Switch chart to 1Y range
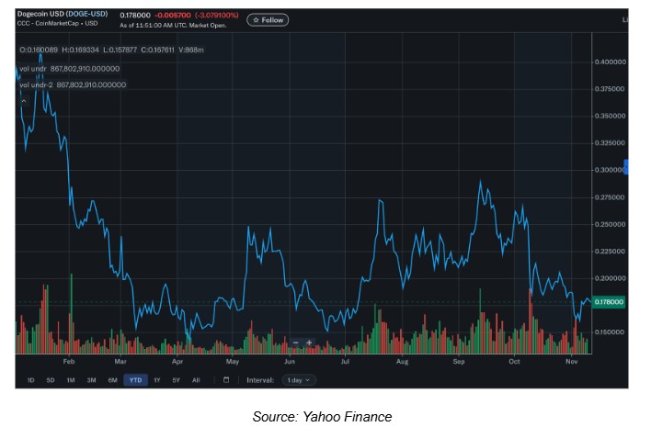 point(157,380)
